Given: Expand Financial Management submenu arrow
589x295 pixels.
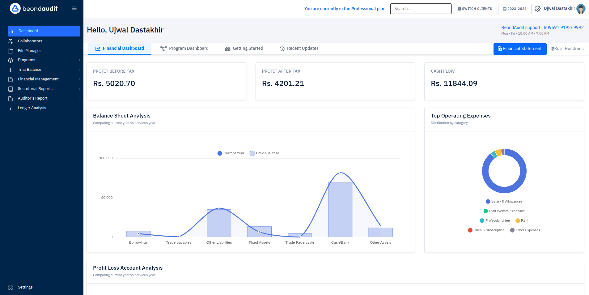Looking at the screenshot, I should tap(79, 79).
